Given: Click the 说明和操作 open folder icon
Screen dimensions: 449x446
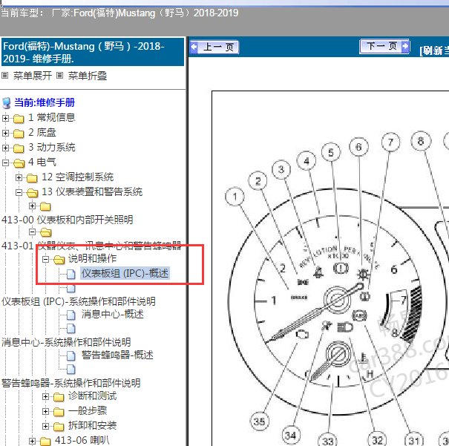Looking at the screenshot, I should pyautogui.click(x=59, y=260).
